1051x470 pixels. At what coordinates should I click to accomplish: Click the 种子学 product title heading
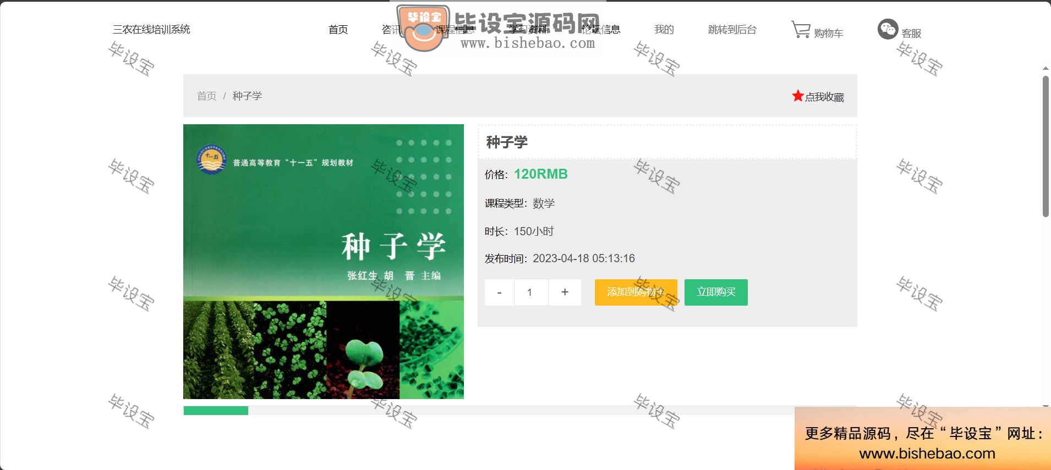(507, 142)
